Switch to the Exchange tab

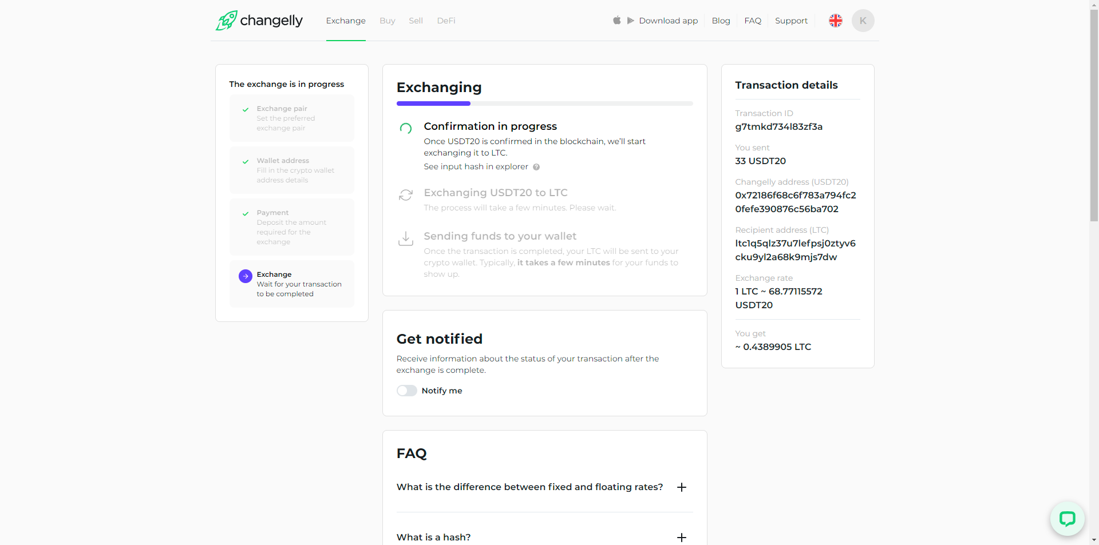tap(346, 21)
